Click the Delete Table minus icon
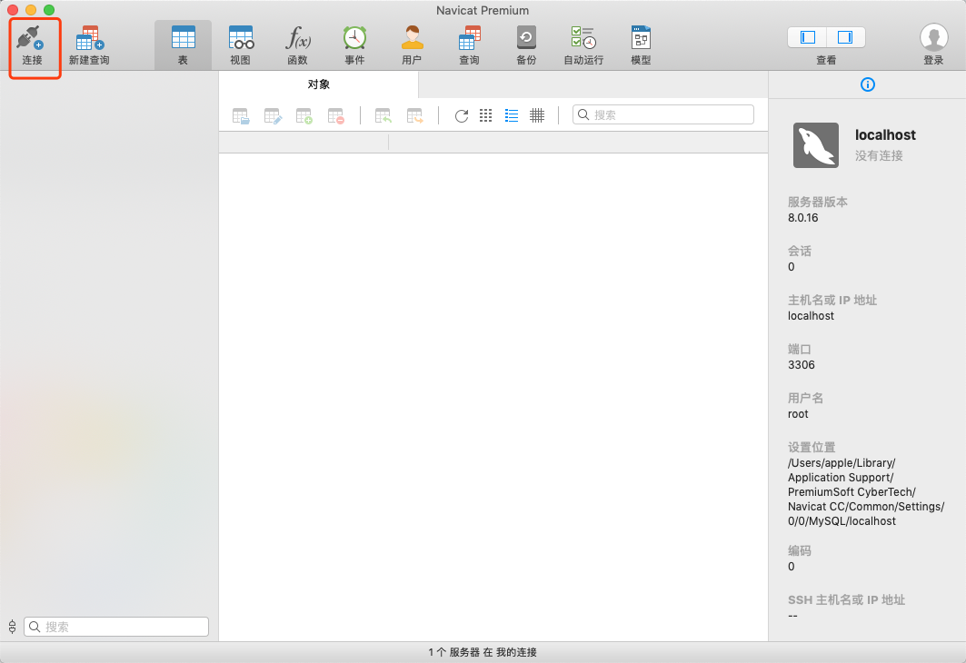 click(x=335, y=115)
